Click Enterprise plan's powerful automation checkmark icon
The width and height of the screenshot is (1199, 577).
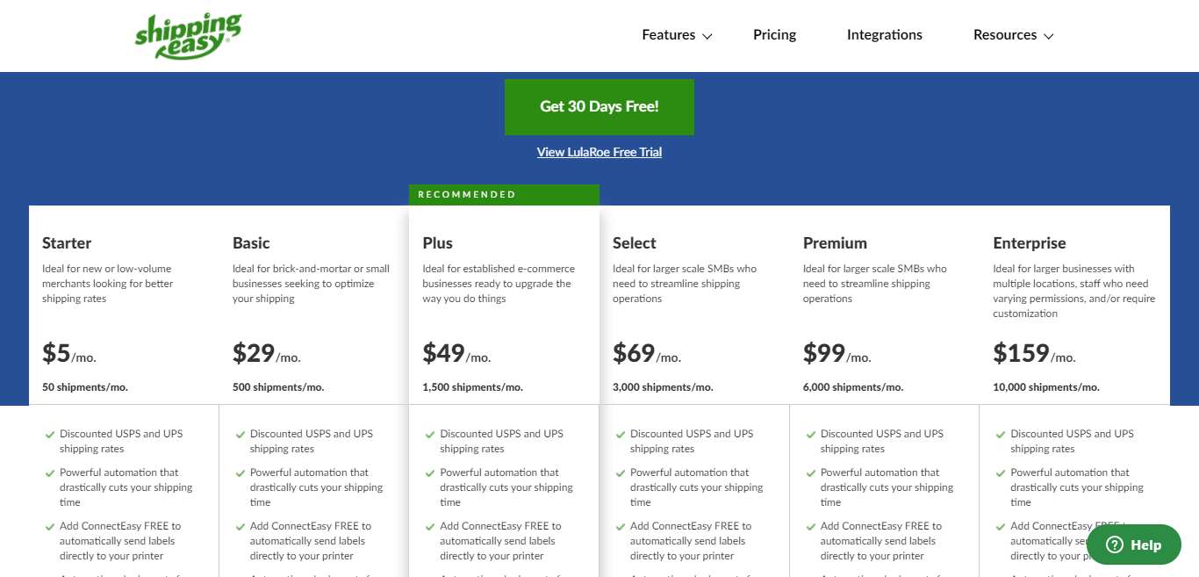click(1001, 472)
